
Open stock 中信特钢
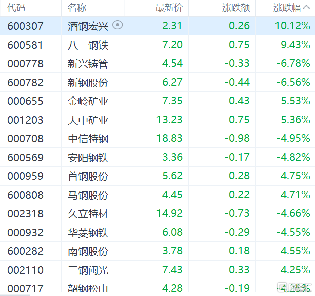pos(88,139)
